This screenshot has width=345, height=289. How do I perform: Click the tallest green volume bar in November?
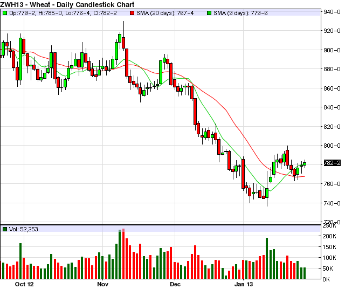tap(120, 254)
